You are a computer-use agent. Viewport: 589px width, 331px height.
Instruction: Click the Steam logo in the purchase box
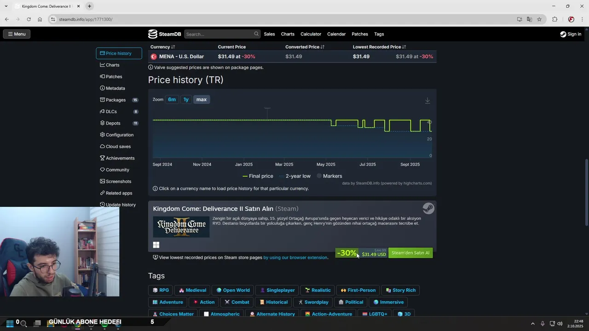(x=428, y=209)
